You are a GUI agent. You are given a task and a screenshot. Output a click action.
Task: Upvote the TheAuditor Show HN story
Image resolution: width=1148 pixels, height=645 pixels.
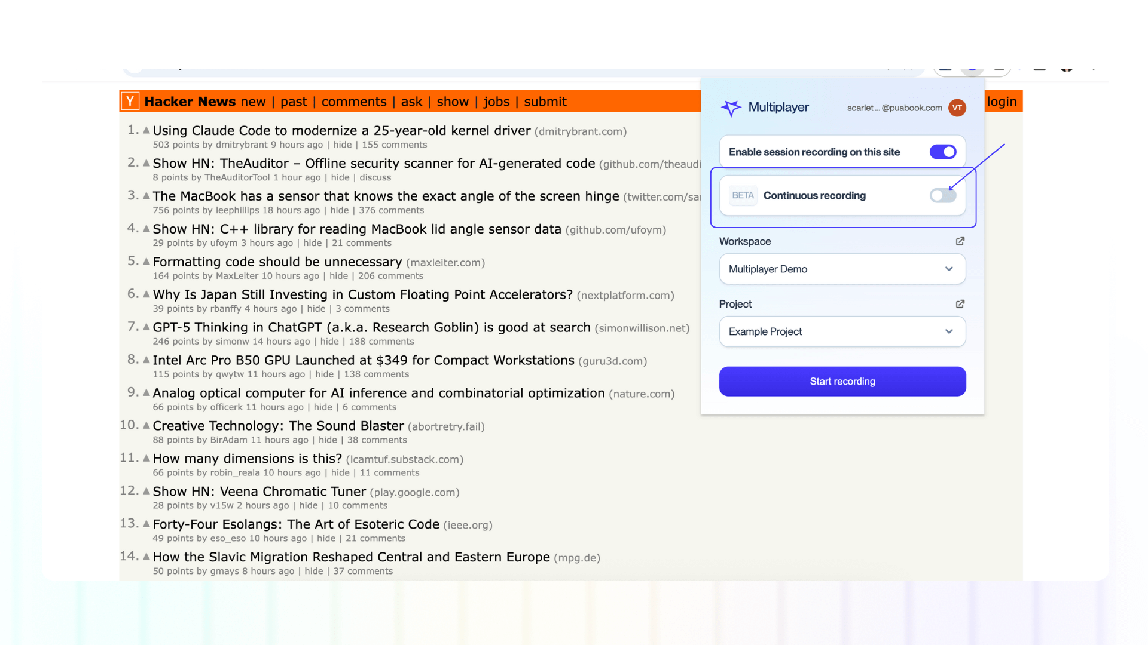146,162
